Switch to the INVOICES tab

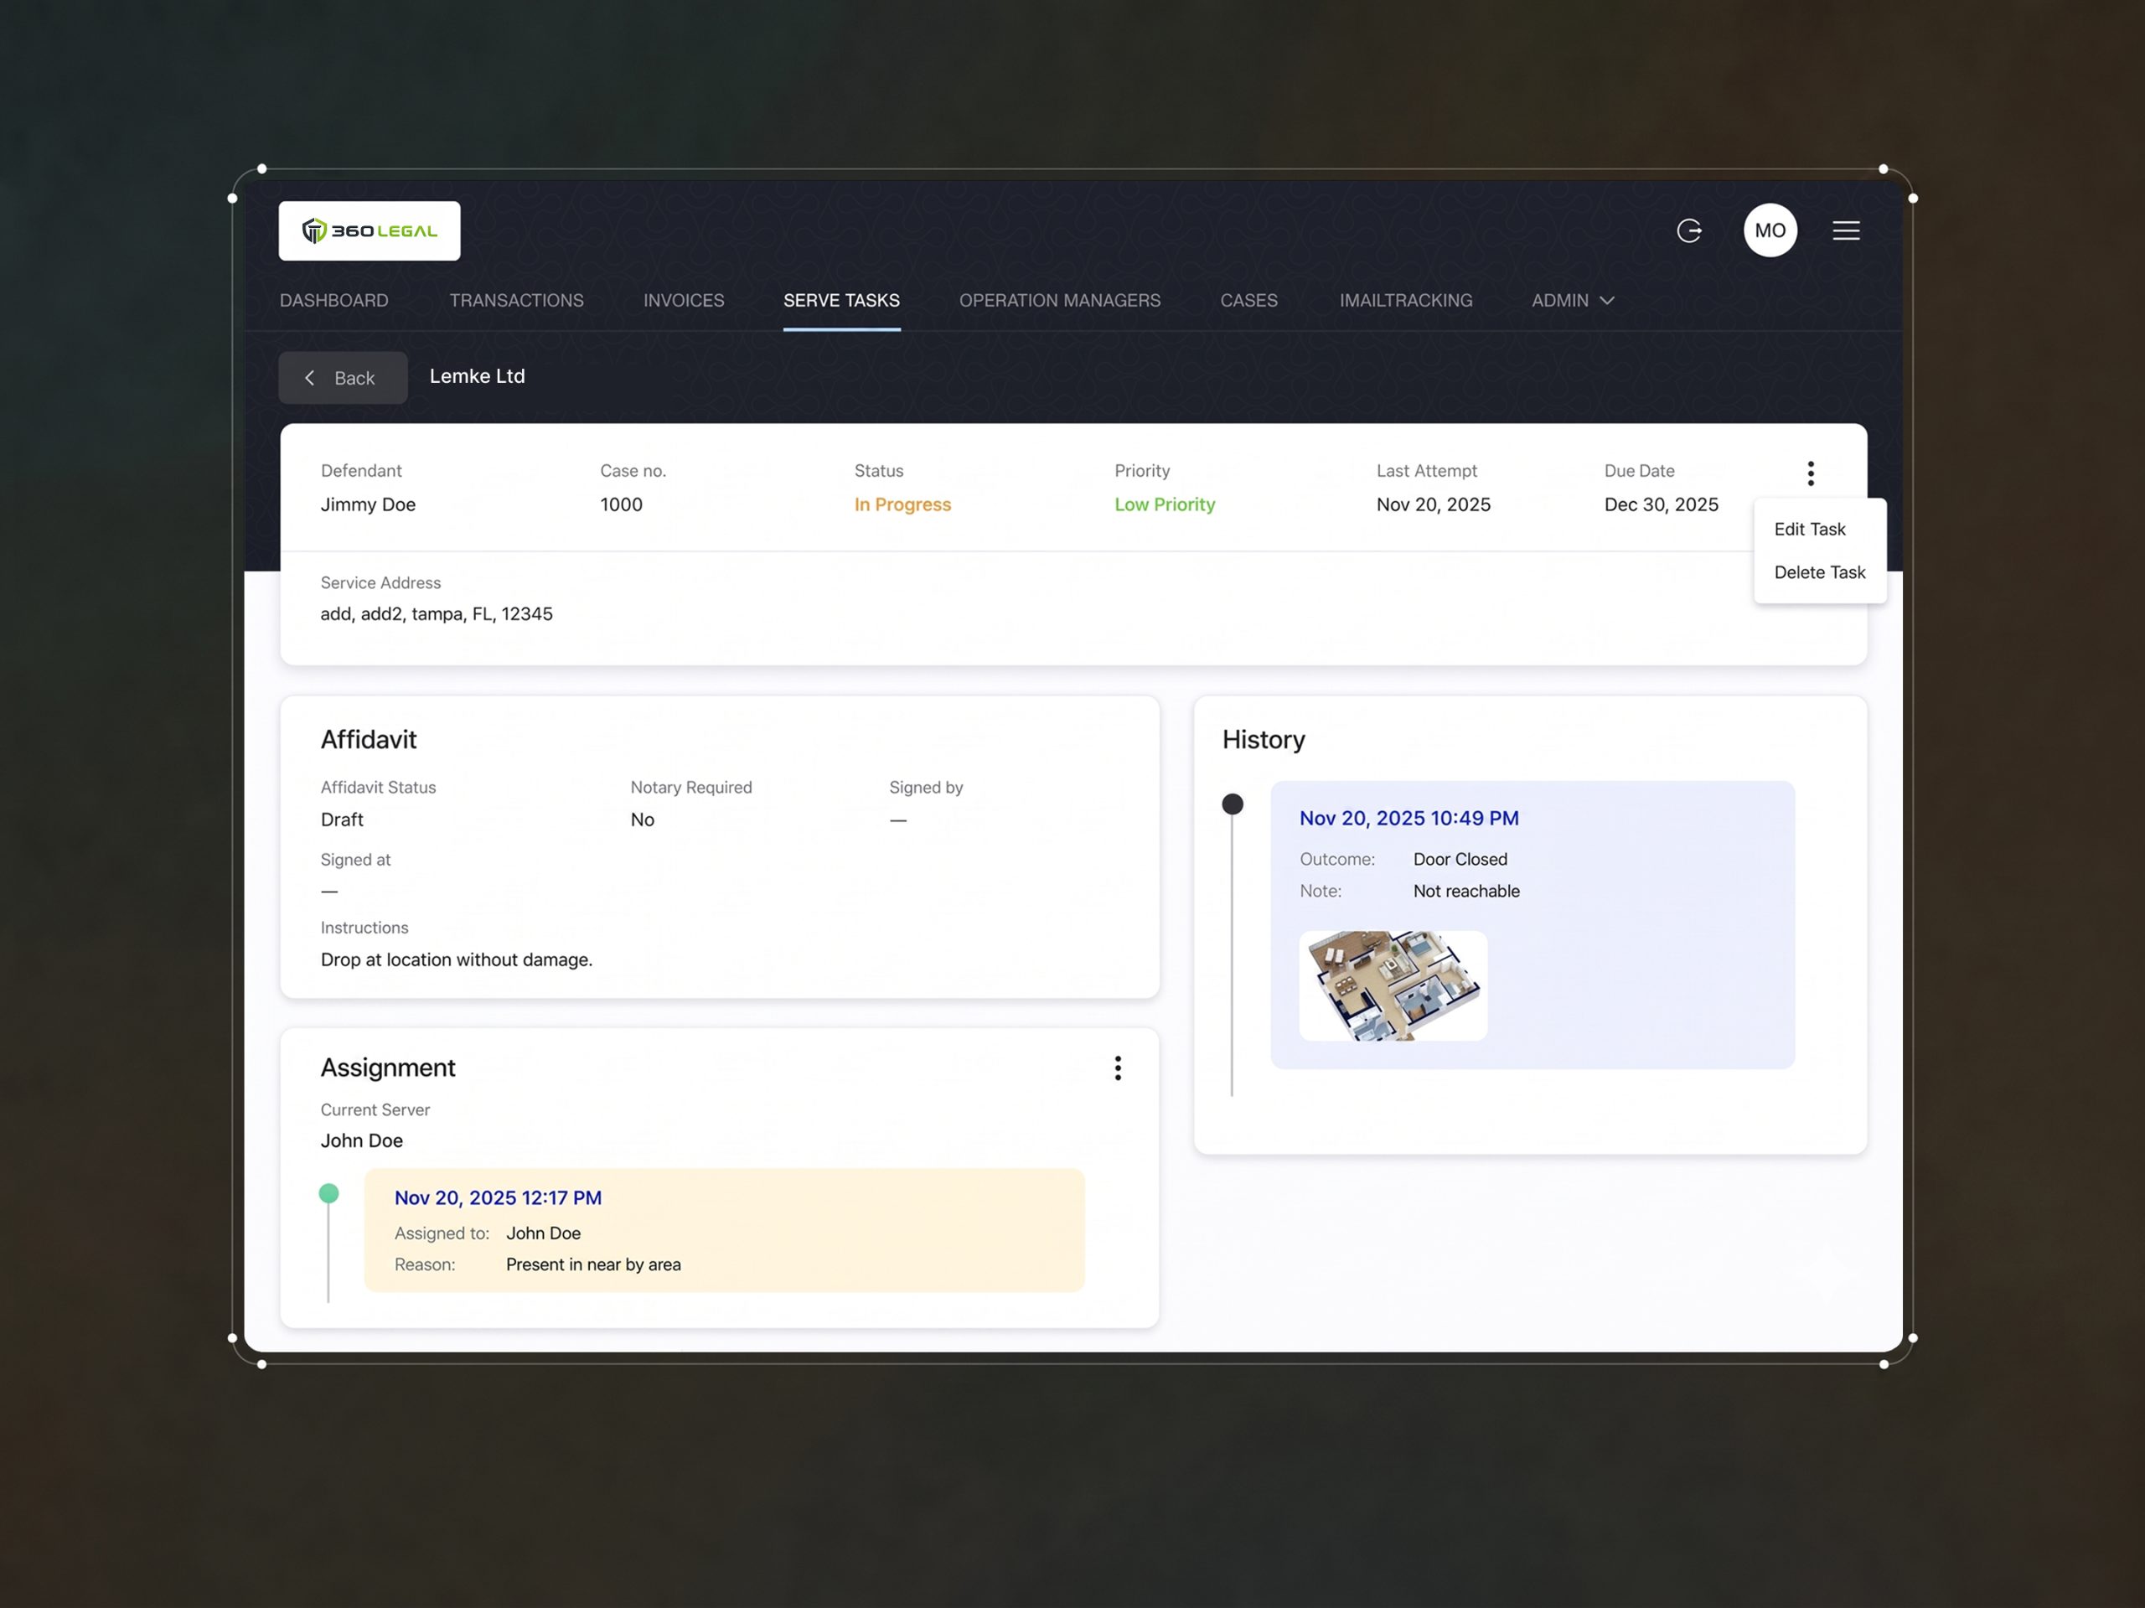click(684, 301)
